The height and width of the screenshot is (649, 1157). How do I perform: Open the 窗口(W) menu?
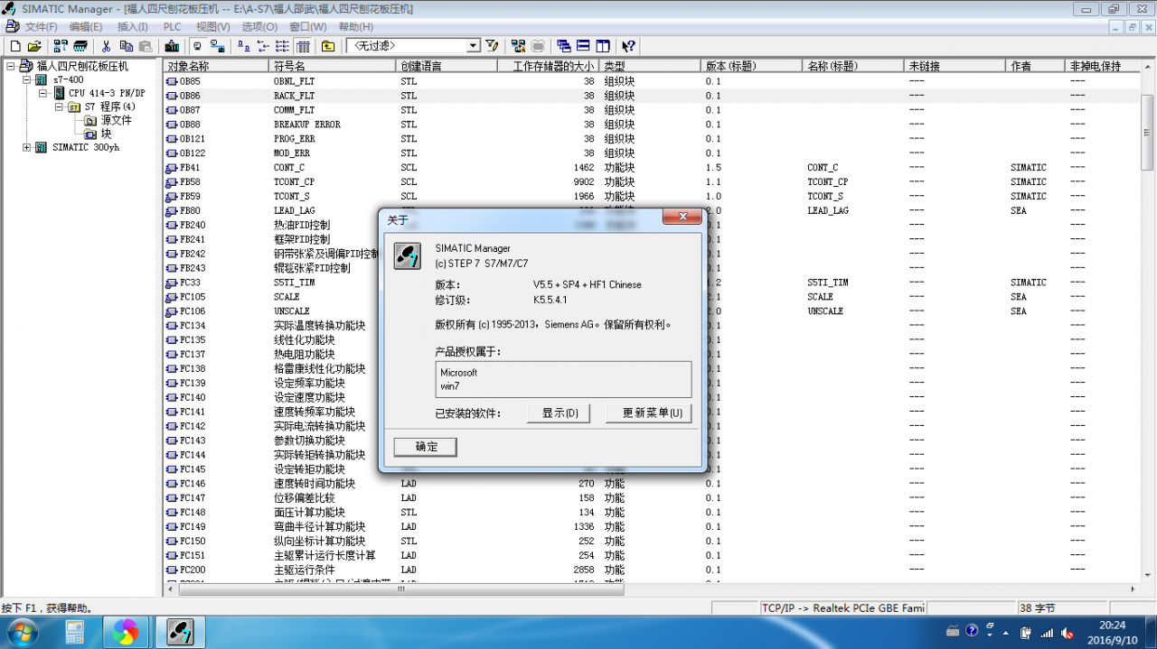click(308, 27)
